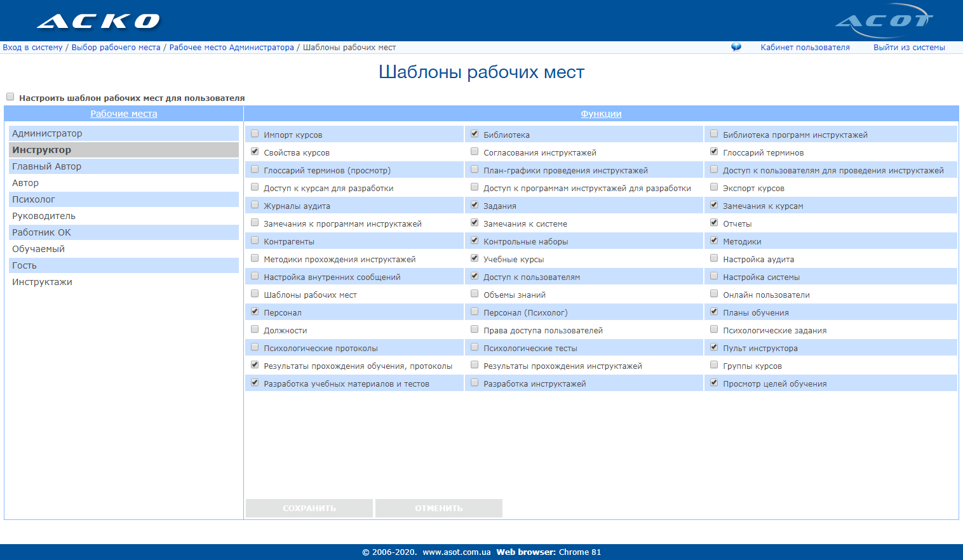
Task: Toggle the Замечания к системе checkbox
Action: pos(475,223)
